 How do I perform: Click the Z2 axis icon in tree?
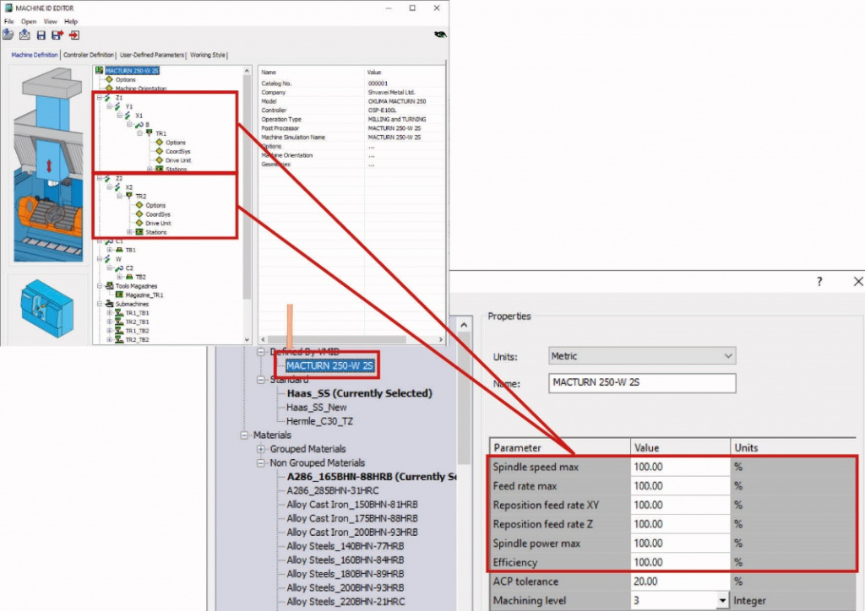(107, 179)
